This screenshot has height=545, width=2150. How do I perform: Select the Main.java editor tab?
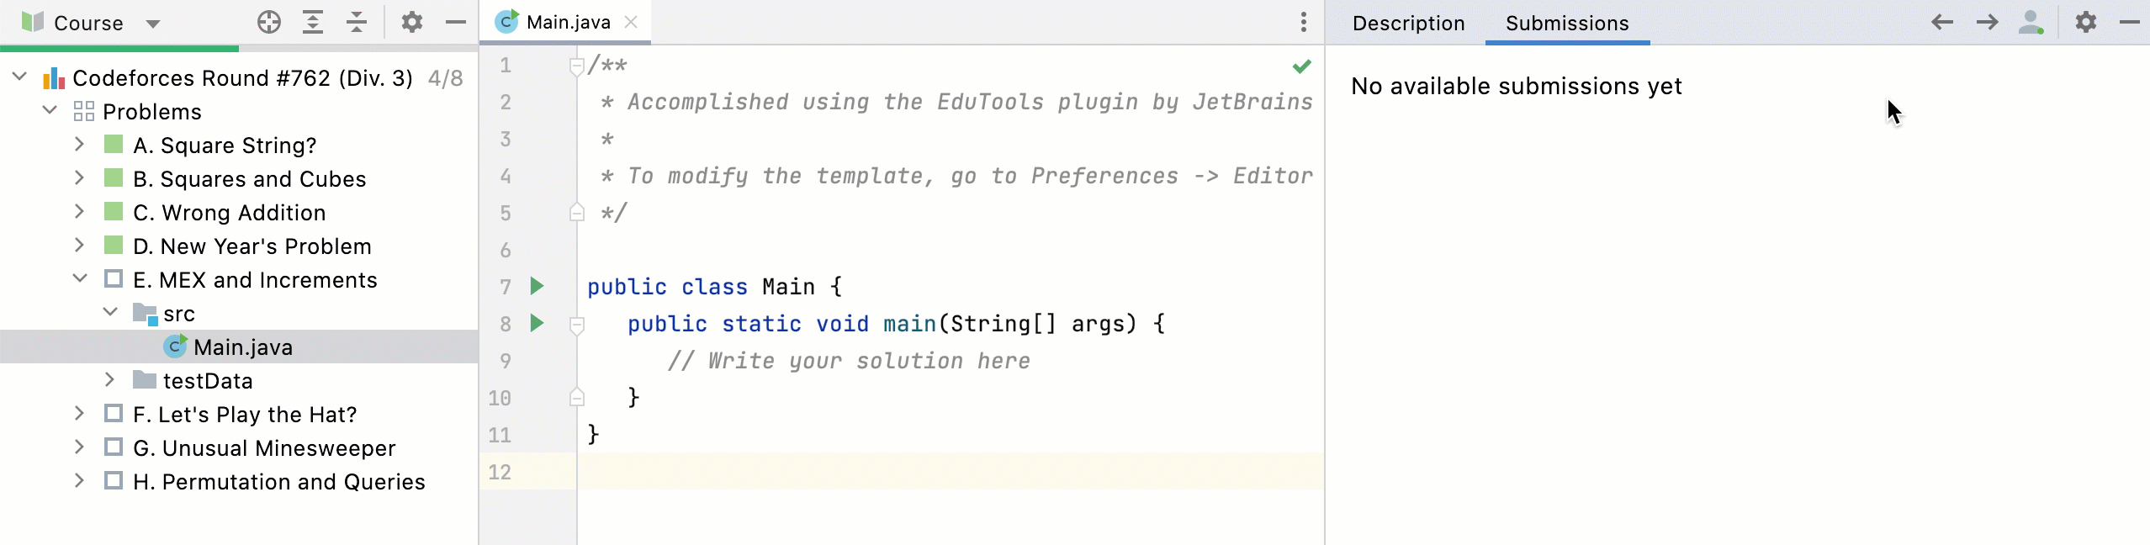click(x=565, y=22)
